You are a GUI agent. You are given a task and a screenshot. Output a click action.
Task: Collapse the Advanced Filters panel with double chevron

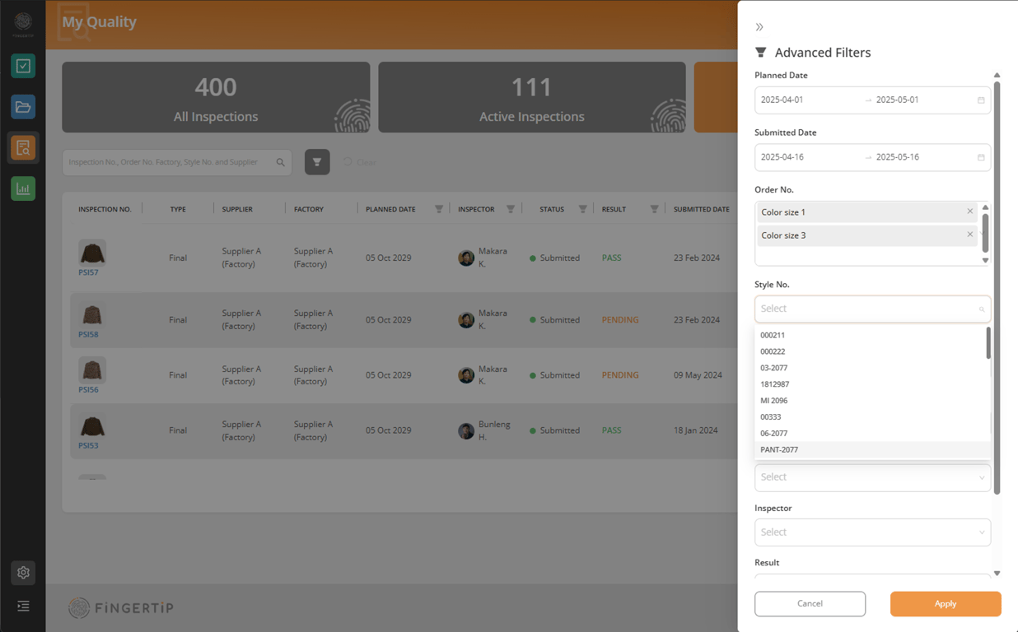(759, 27)
